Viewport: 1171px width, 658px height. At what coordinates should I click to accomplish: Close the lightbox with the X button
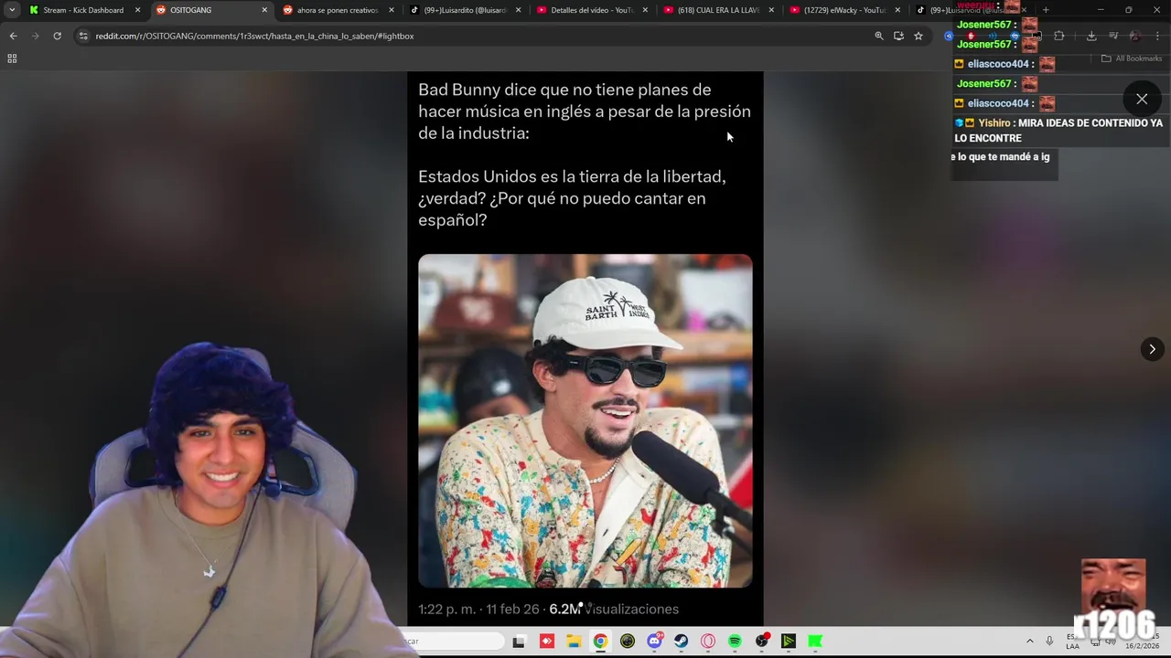(1142, 99)
